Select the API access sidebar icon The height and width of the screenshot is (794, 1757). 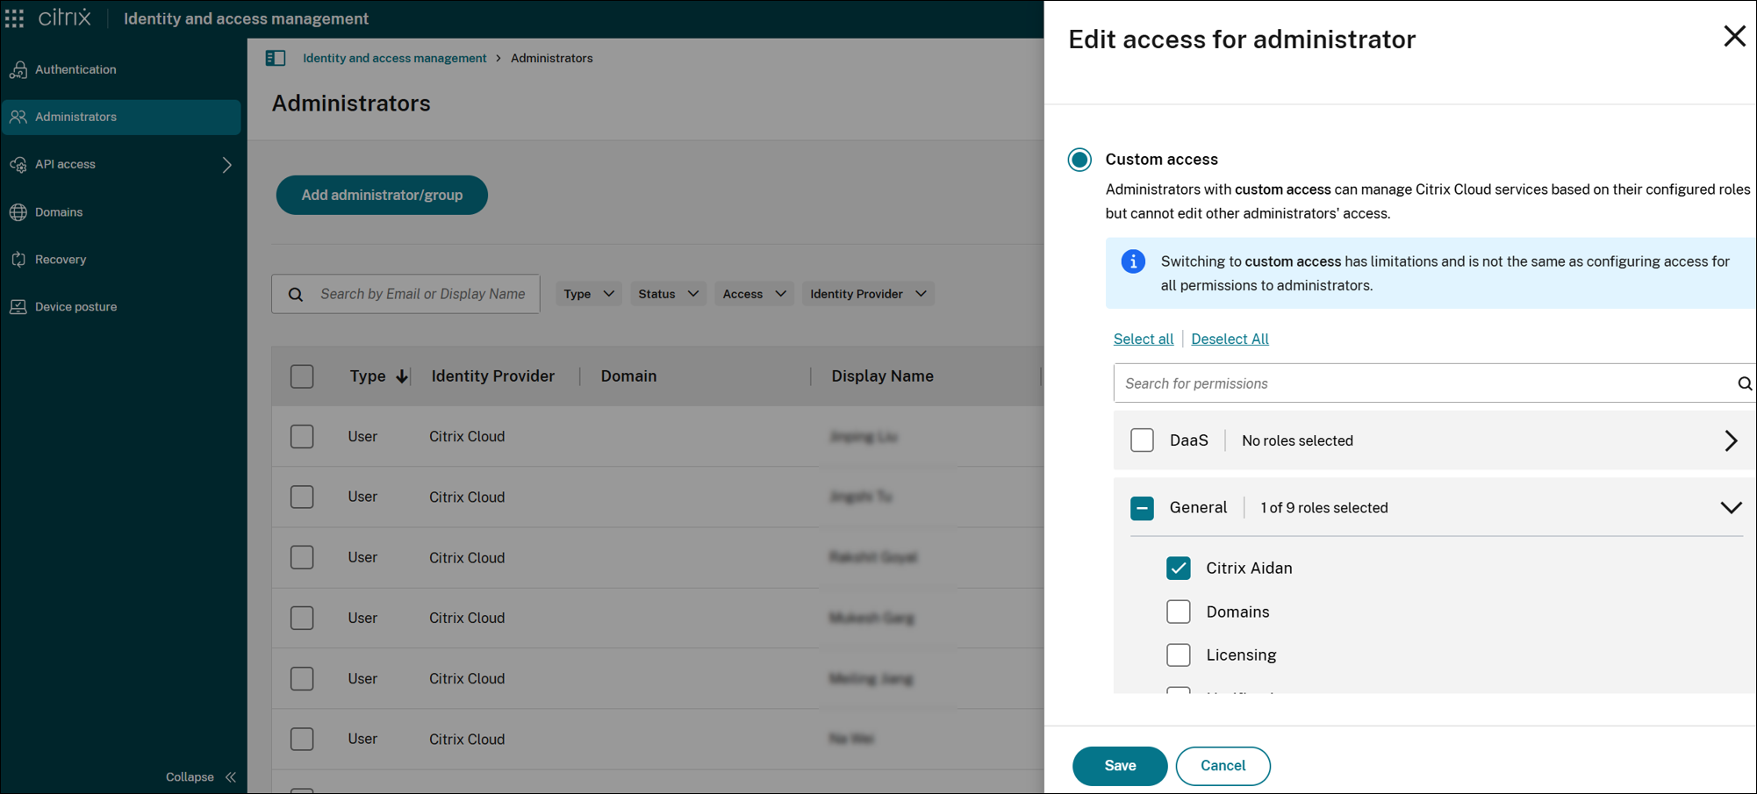click(x=19, y=164)
